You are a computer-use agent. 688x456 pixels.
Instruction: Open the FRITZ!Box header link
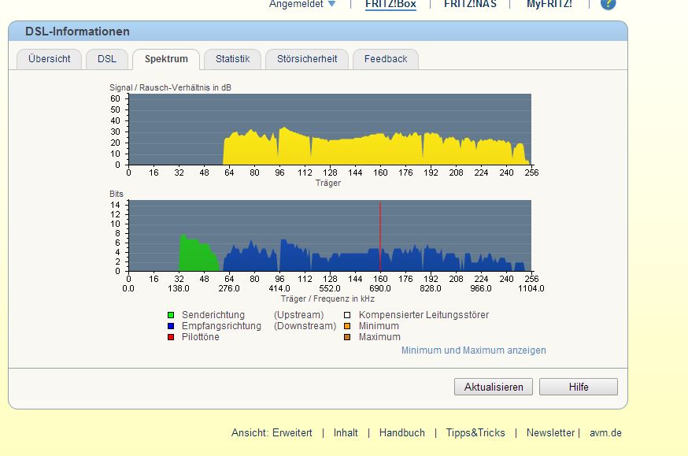tap(390, 4)
